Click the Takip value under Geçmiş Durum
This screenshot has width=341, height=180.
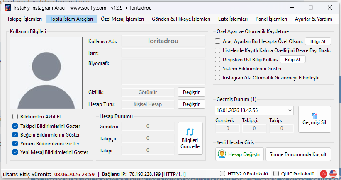coord(282,128)
